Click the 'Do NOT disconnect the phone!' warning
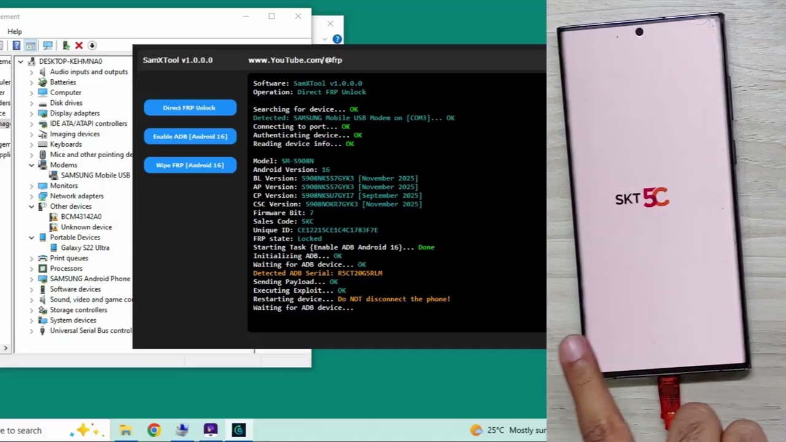Viewport: 786px width, 442px height. [x=394, y=299]
